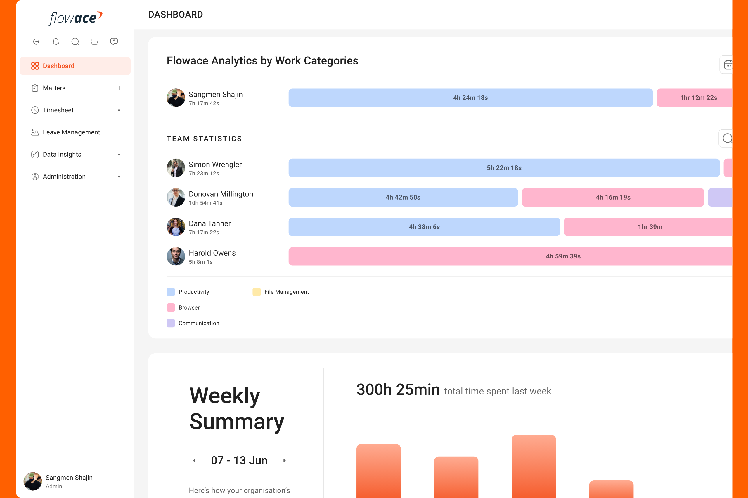Click the sidebar search icon
This screenshot has height=498, width=748.
(x=75, y=42)
